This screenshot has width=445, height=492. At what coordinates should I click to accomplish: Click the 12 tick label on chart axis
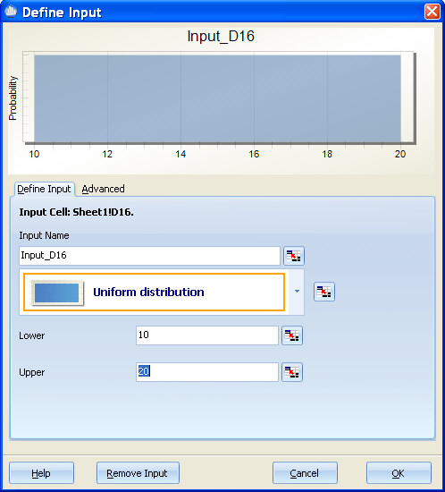coord(107,154)
